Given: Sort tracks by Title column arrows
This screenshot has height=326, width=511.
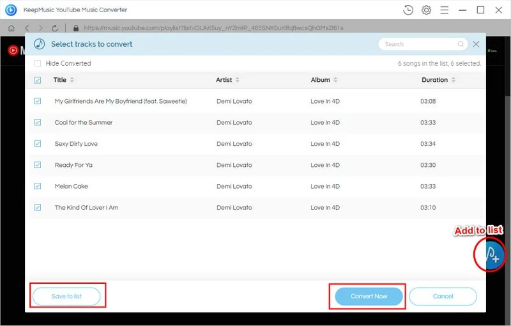Looking at the screenshot, I should (72, 80).
